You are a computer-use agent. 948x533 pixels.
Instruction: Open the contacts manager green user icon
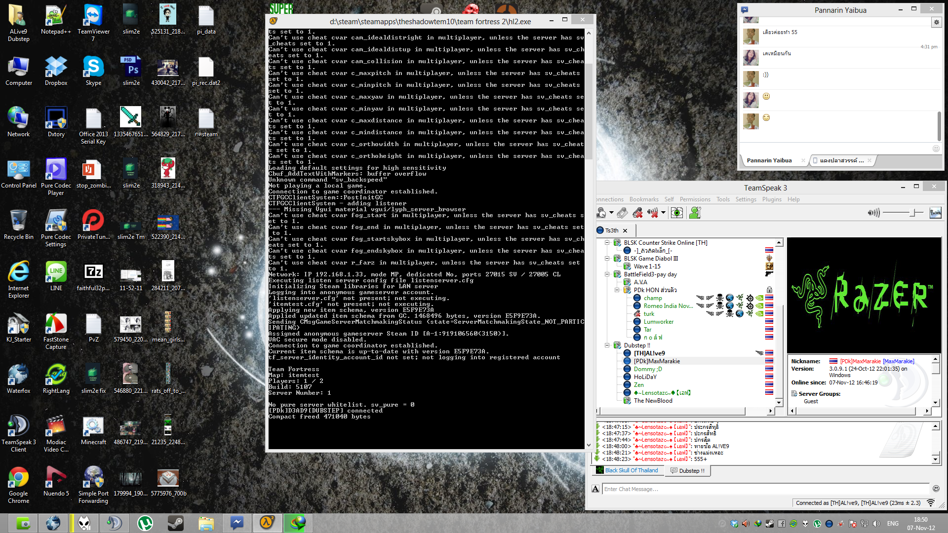[x=695, y=213]
